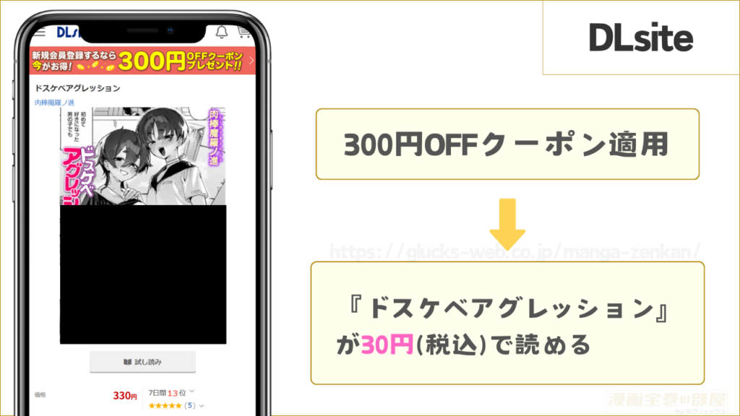
Task: Open the (5) reviews link
Action: pos(190,406)
